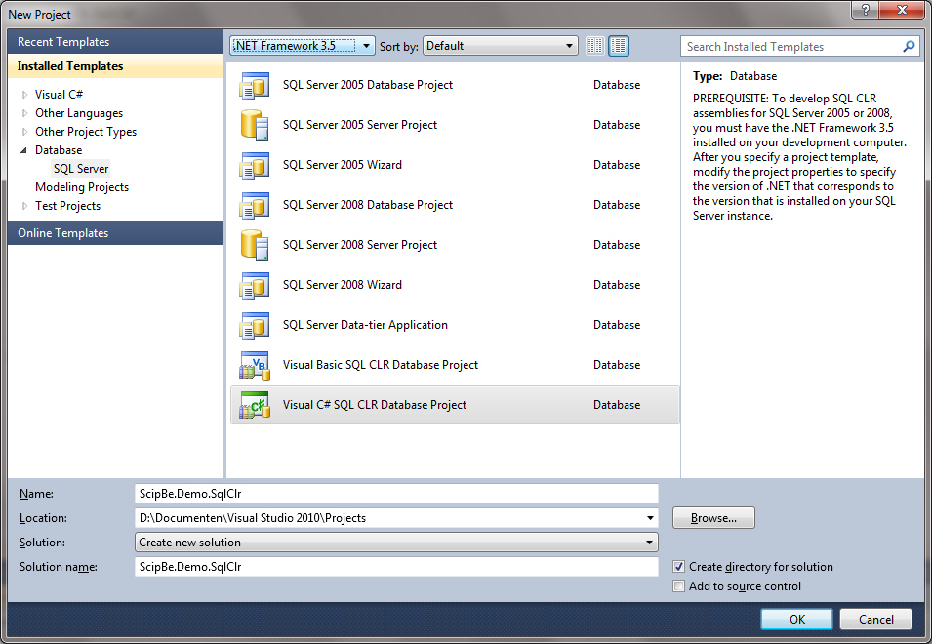This screenshot has width=932, height=644.
Task: Select the Database tree item label
Action: tap(59, 150)
